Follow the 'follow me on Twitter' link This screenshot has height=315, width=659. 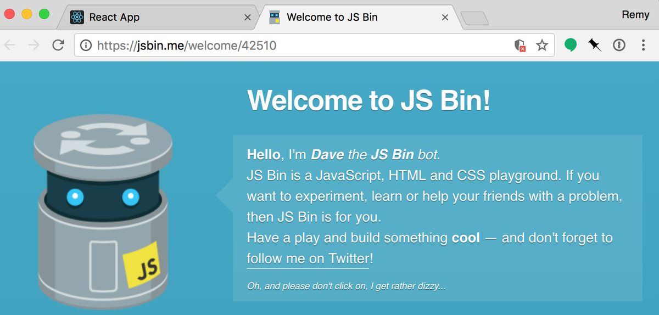(x=308, y=258)
